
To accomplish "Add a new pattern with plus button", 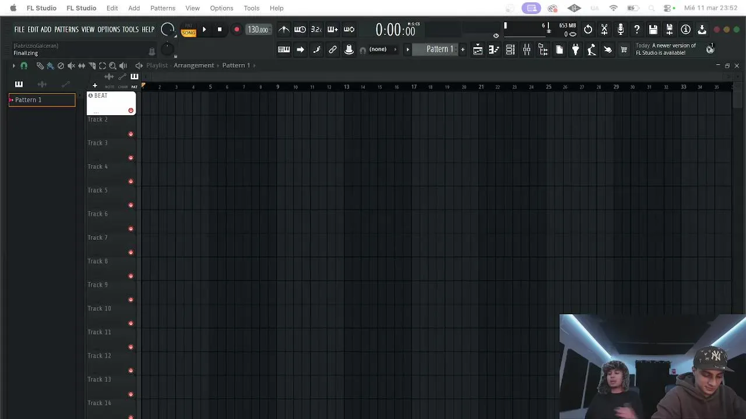I will pyautogui.click(x=463, y=49).
